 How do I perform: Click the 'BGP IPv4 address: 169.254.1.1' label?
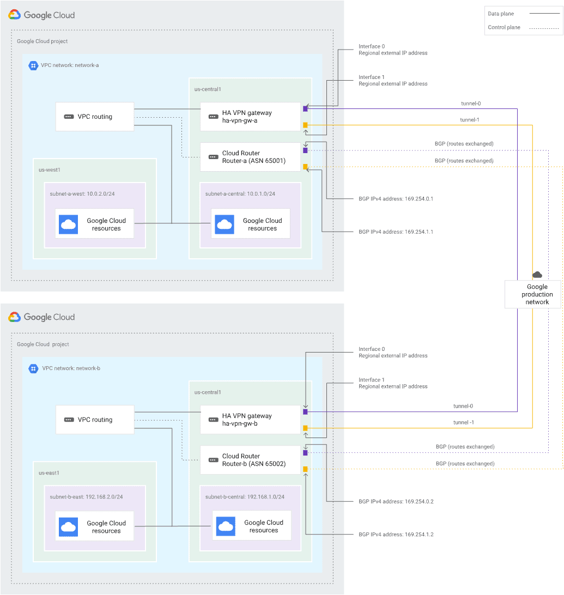click(x=396, y=232)
